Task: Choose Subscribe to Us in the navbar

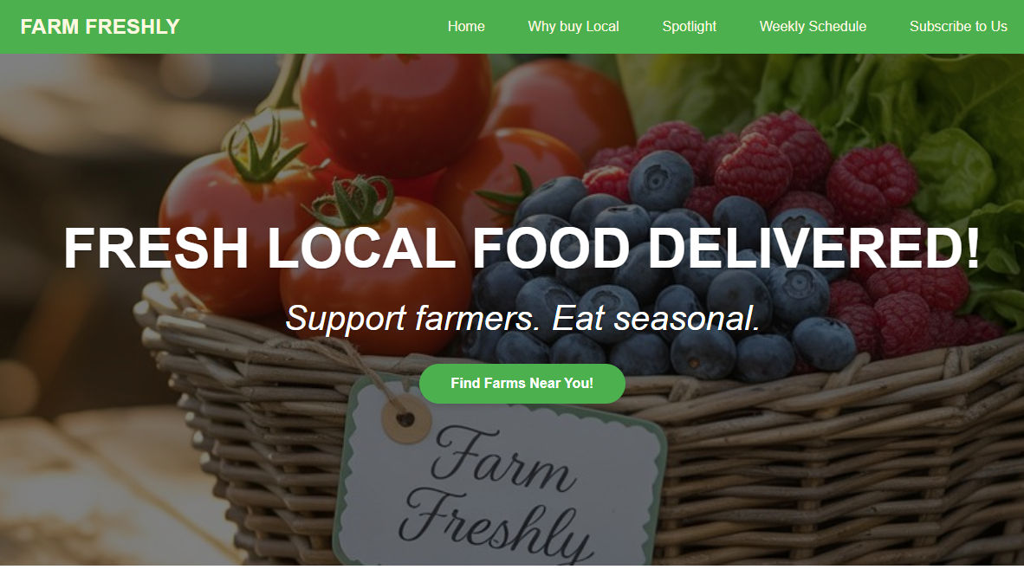Action: [958, 27]
